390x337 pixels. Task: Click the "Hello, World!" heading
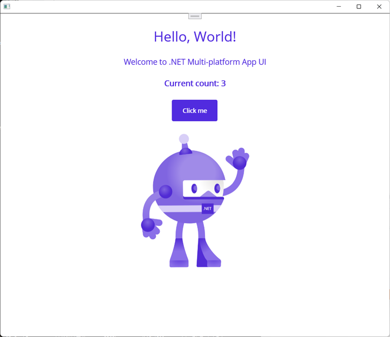point(195,37)
